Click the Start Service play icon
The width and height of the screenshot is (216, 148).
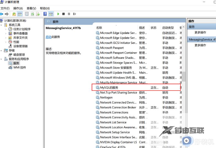pos(58,14)
